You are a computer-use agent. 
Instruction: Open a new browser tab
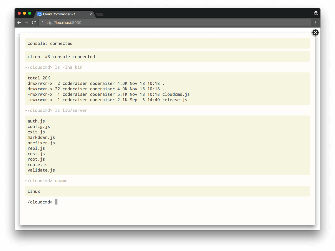(100, 15)
